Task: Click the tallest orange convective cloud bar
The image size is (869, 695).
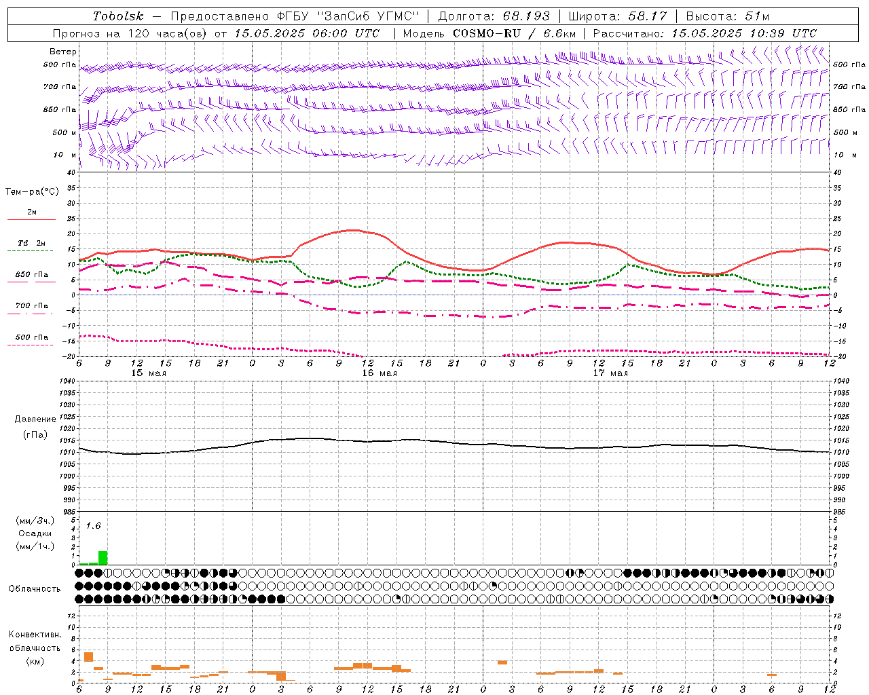Action: point(88,657)
